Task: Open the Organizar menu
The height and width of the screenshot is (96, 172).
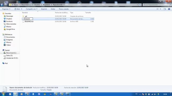Action: (x=6, y=9)
